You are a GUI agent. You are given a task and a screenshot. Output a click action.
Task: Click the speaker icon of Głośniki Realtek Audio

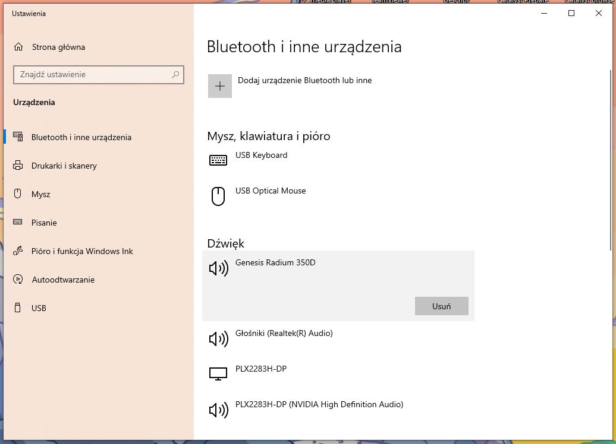click(x=218, y=339)
